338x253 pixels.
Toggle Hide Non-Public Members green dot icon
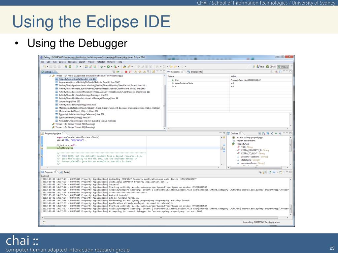coord(276,133)
